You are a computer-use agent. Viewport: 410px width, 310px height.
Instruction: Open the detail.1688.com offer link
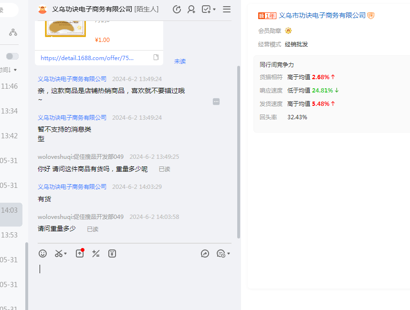tap(87, 58)
